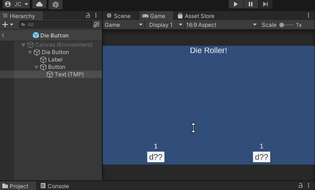This screenshot has height=190, width=315.
Task: Click the cloud services icon
Action: tap(39, 4)
